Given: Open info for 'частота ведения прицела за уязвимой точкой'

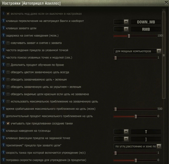Looking at the screenshot, I should [x=3, y=50].
